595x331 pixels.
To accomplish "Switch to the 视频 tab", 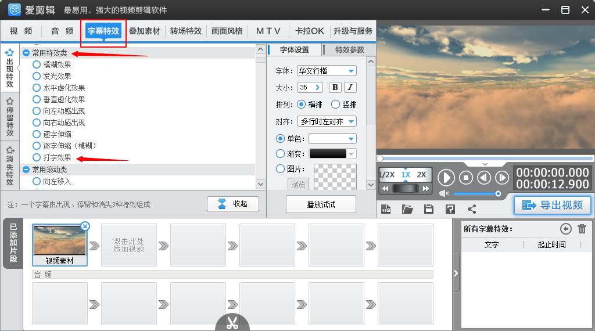I will pos(21,31).
